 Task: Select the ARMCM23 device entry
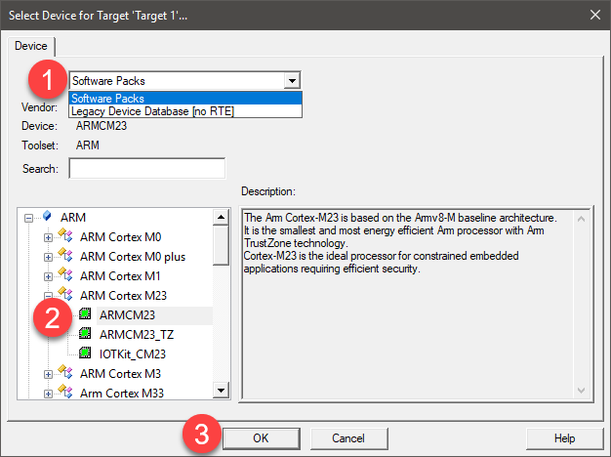128,315
